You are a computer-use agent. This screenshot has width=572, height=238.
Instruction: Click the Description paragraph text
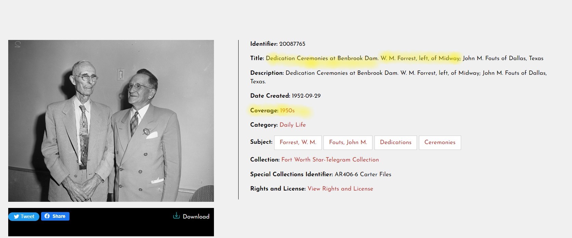click(x=398, y=77)
